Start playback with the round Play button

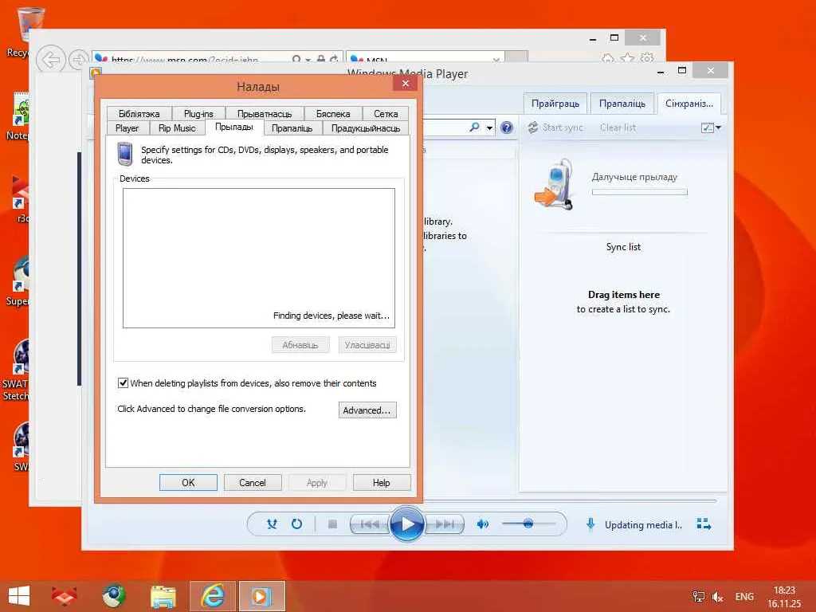[x=407, y=524]
